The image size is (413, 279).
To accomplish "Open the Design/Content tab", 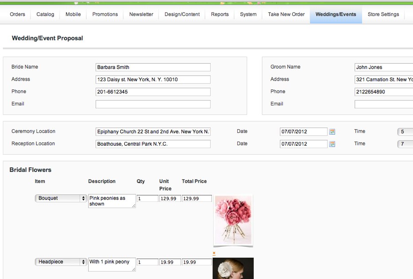I will 182,14.
